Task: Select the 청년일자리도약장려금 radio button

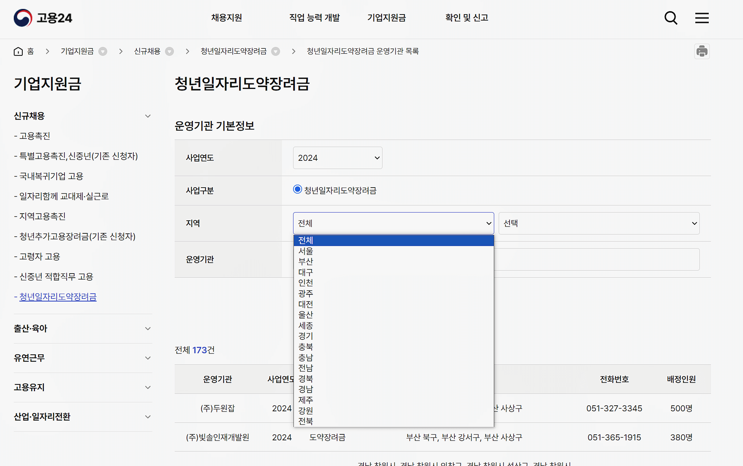Action: [297, 189]
